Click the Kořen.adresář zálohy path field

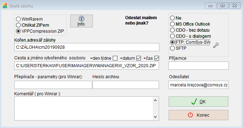point(86,47)
